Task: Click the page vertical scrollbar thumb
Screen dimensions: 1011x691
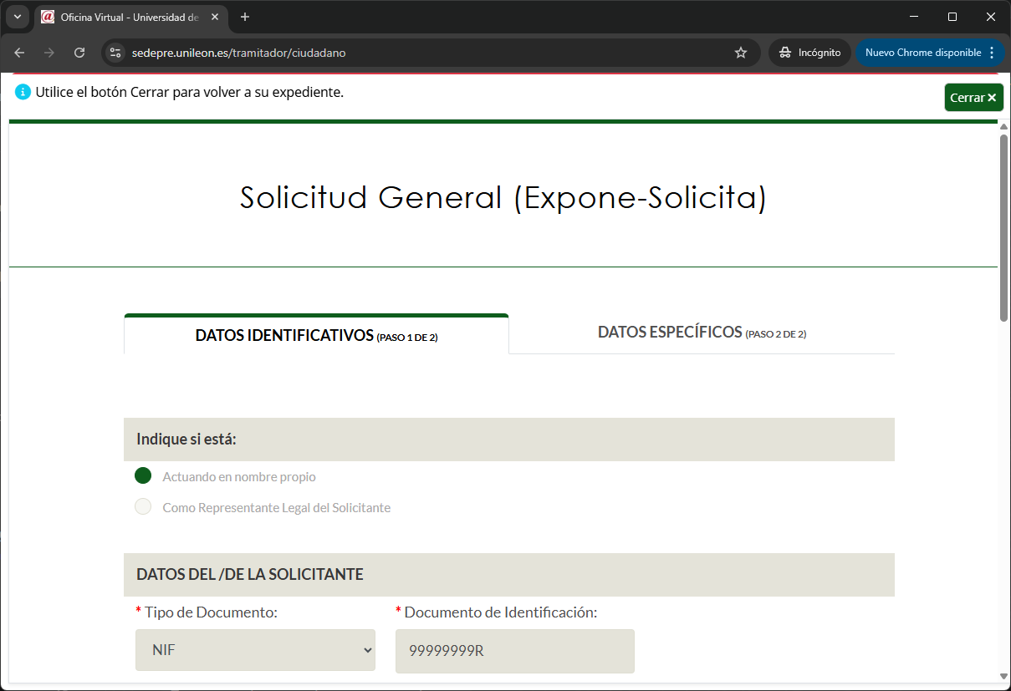Action: coord(1004,227)
